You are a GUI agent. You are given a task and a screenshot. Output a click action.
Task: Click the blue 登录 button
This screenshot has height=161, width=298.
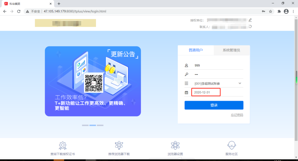coord(214,105)
